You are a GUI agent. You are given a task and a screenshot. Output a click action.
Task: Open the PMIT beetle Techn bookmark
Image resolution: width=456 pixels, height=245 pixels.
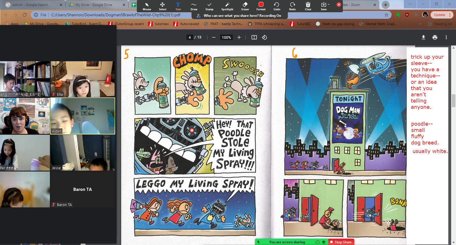pyautogui.click(x=224, y=24)
